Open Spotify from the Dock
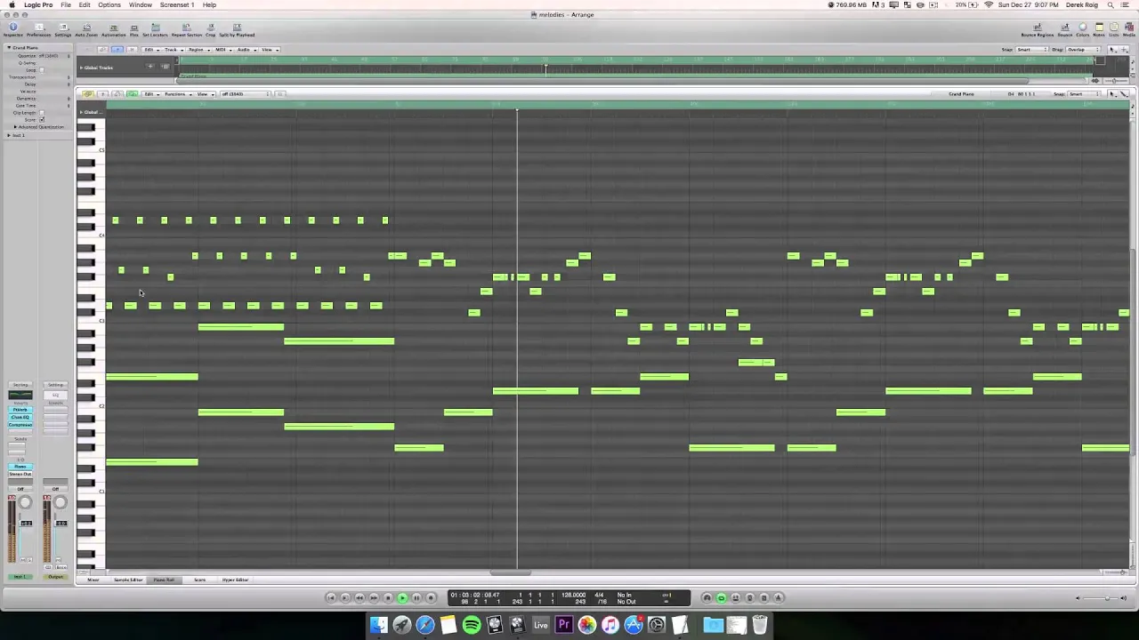 (472, 625)
